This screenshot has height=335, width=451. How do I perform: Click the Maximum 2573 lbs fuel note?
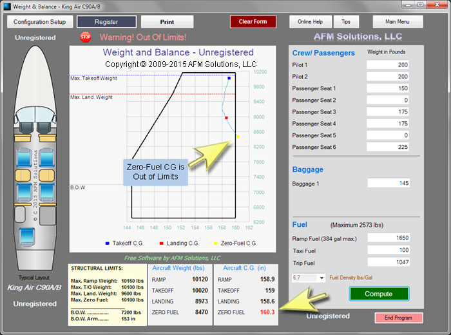[x=357, y=225]
